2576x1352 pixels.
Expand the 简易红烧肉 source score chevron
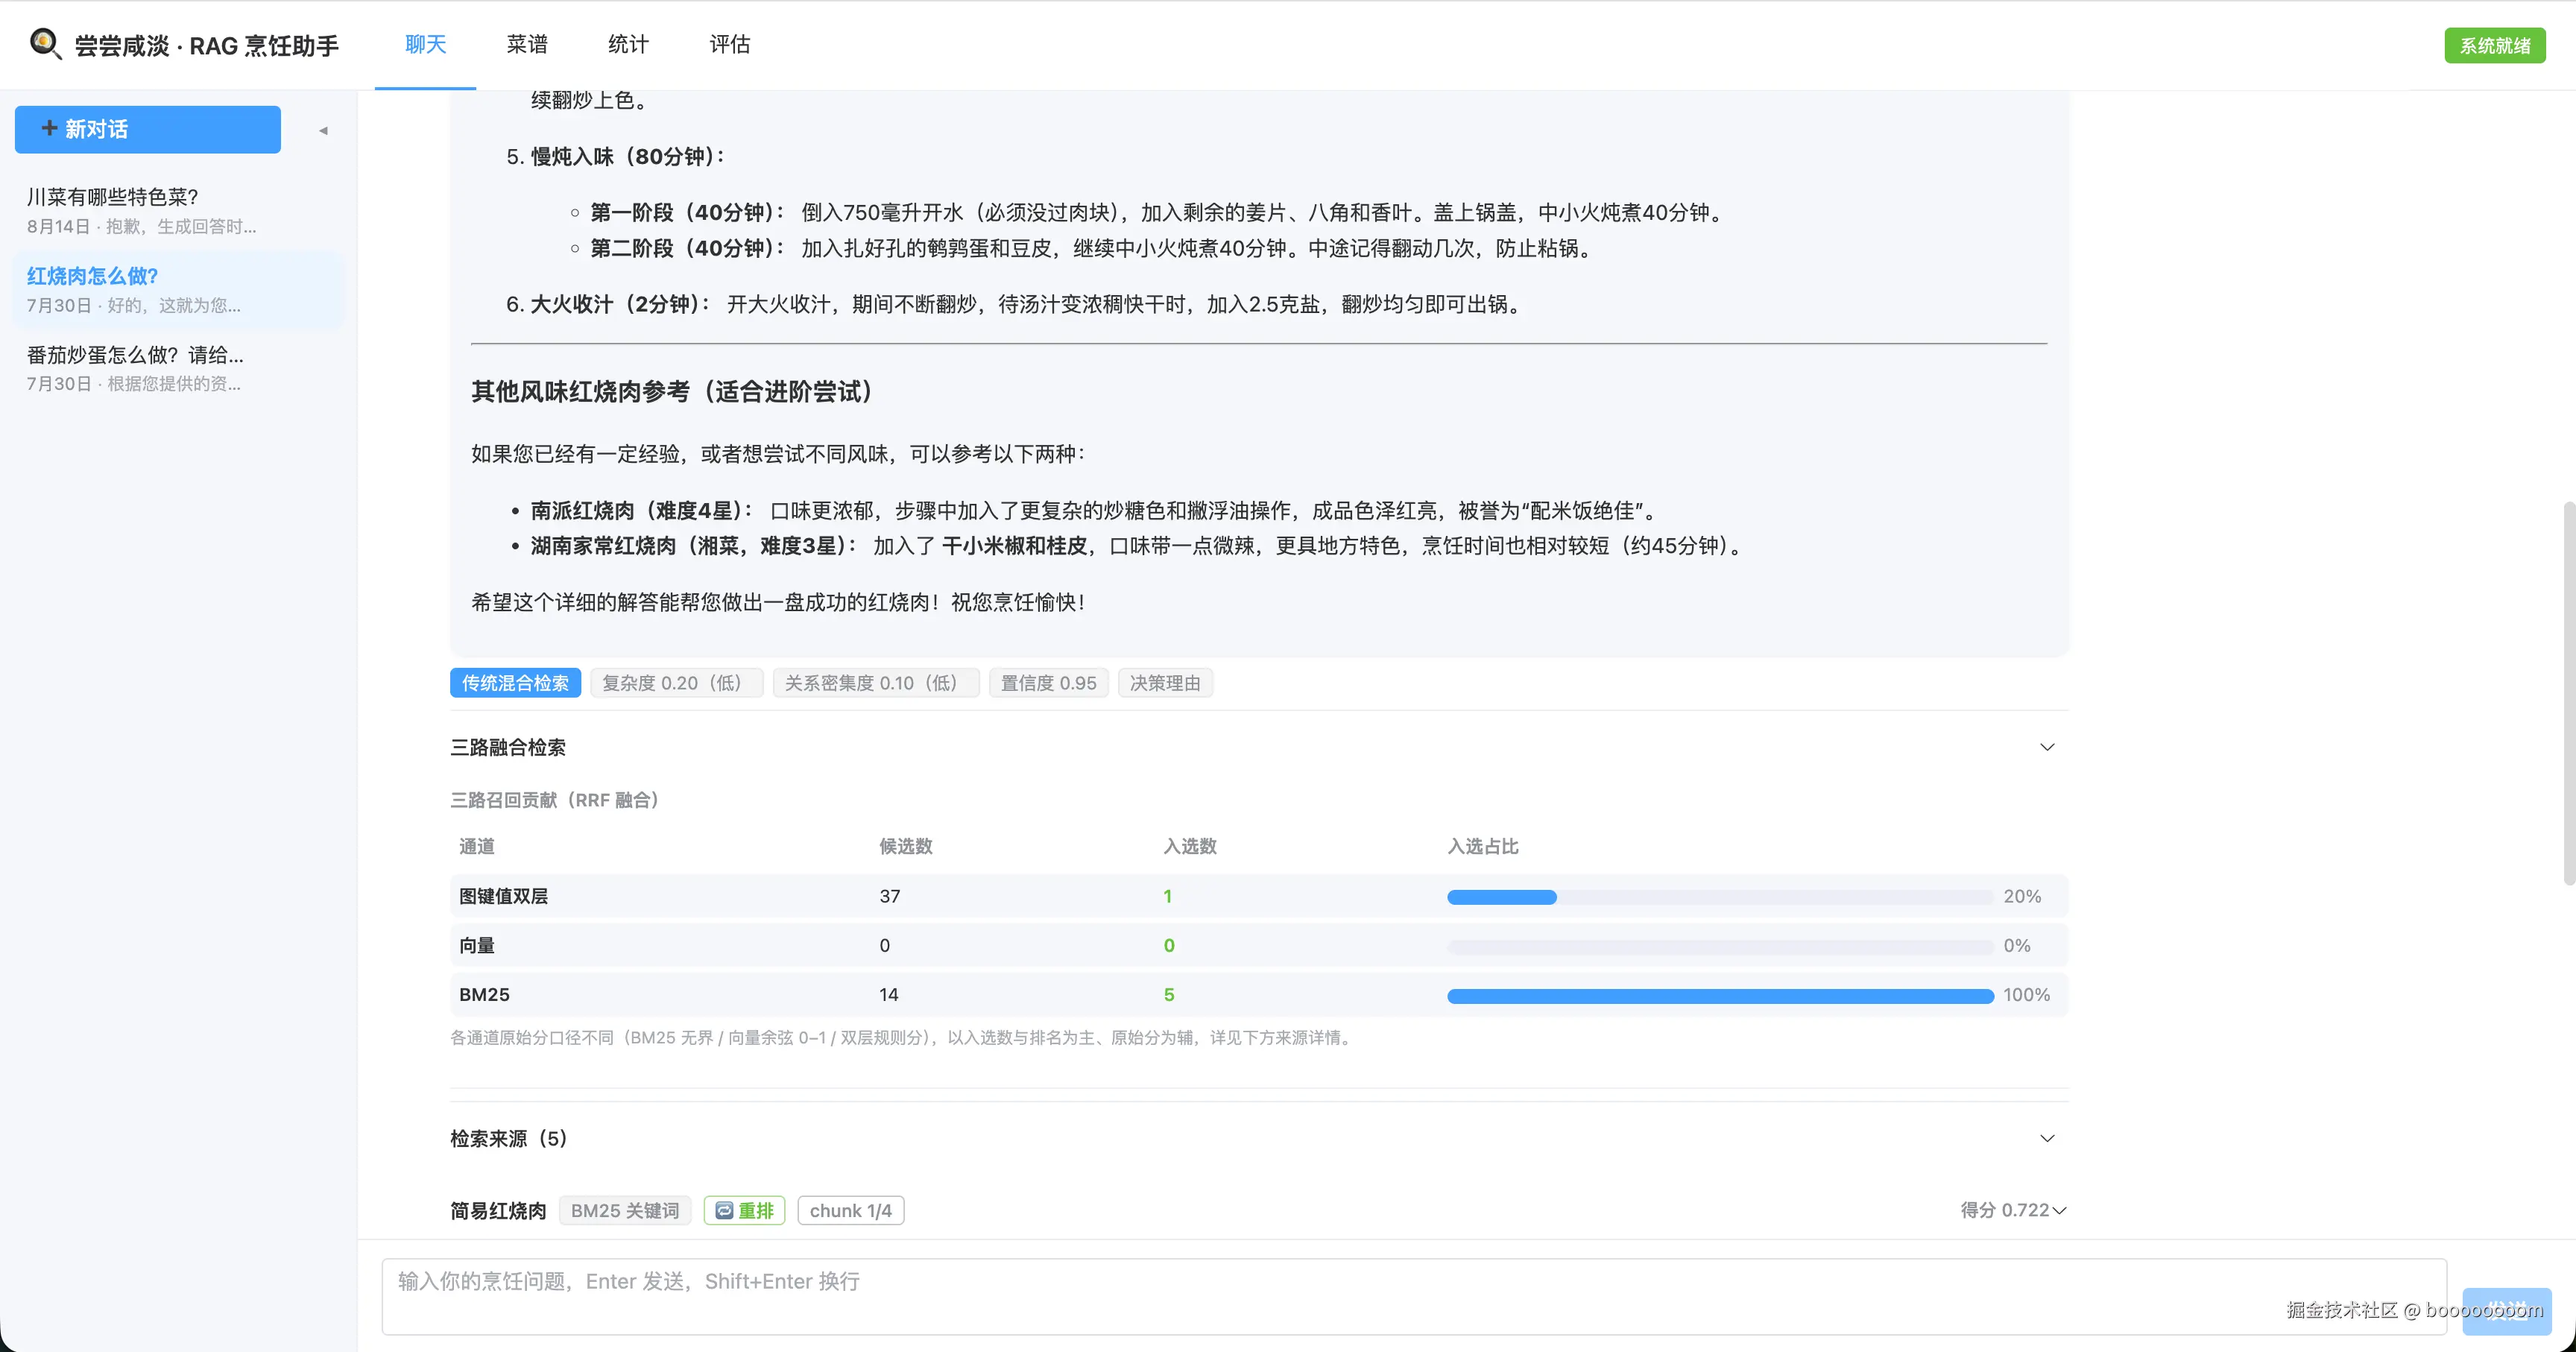pos(2059,1211)
